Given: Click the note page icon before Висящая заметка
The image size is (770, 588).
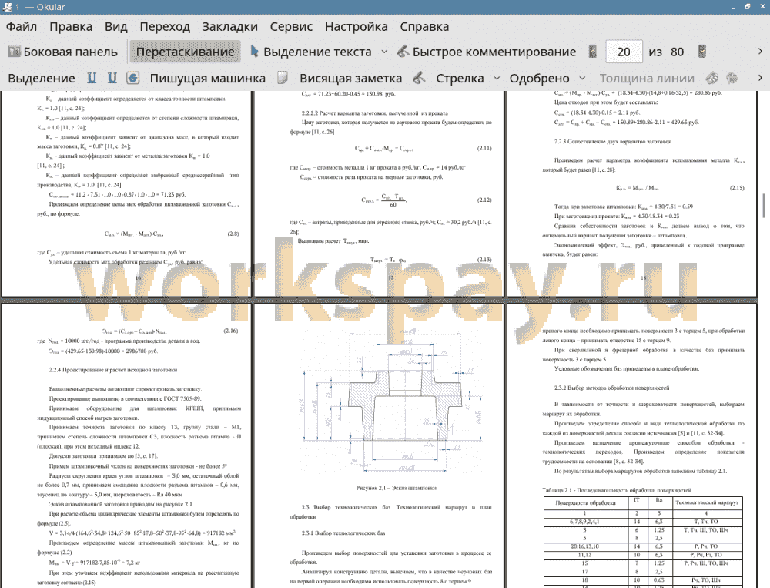Looking at the screenshot, I should point(282,78).
